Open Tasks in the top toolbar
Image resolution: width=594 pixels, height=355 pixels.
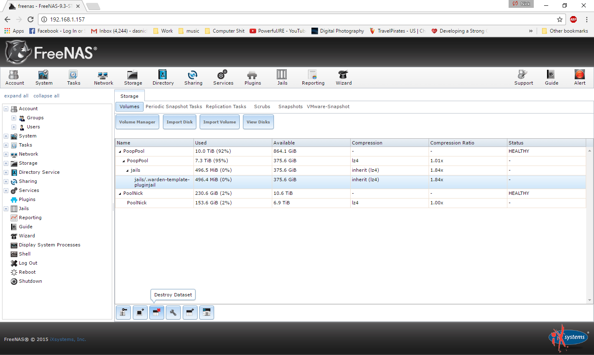click(73, 78)
